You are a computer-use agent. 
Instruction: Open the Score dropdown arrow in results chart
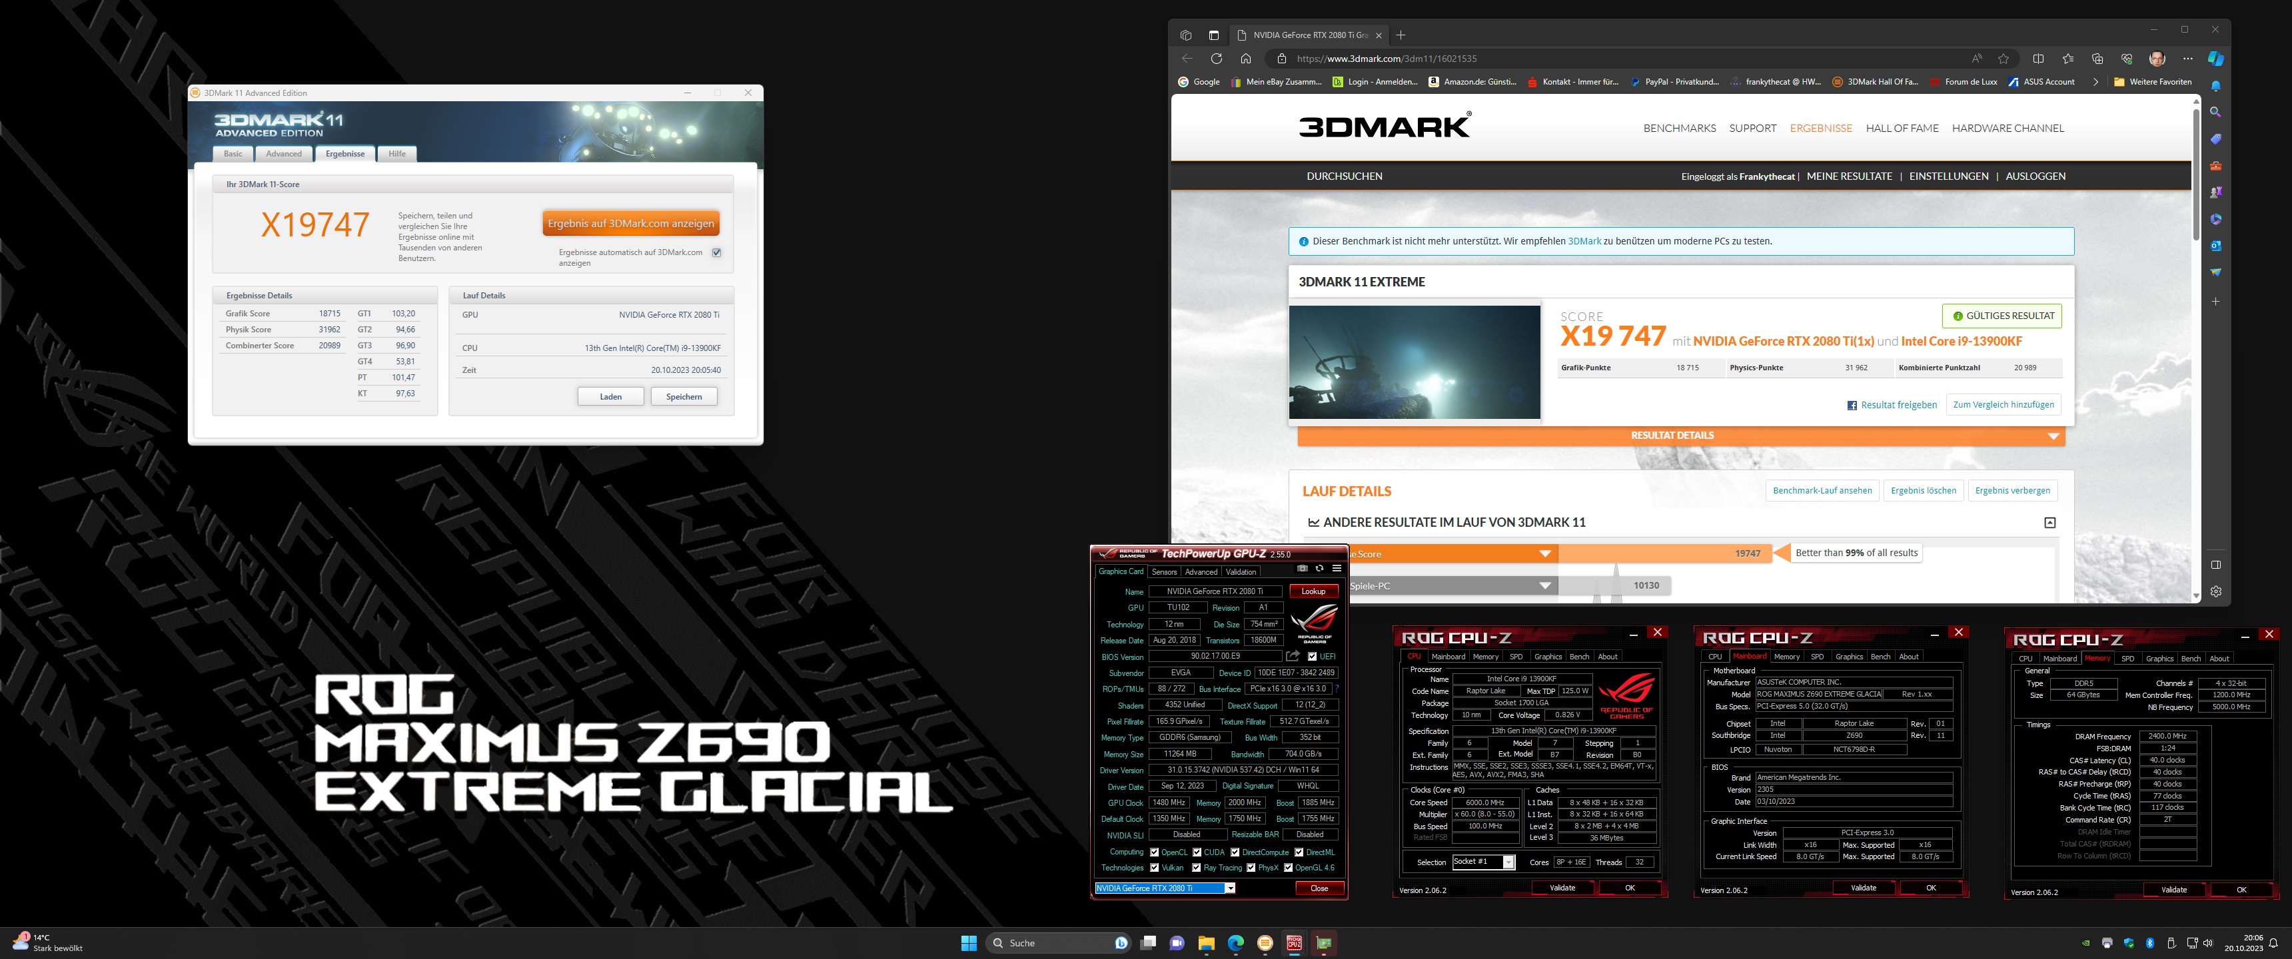click(1546, 554)
